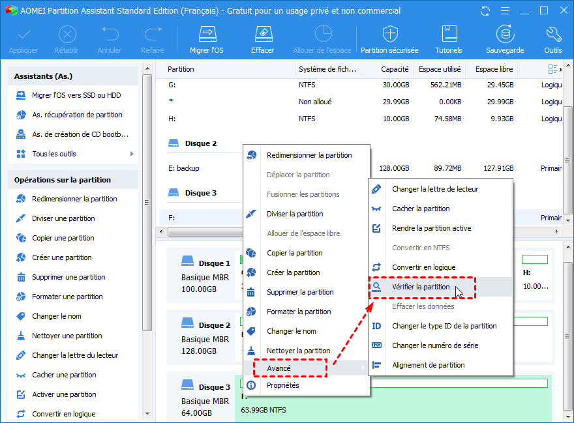Sort the table by the Partition column header
This screenshot has height=423, width=574.
(181, 69)
